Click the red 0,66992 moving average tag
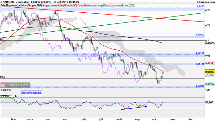This screenshot has width=215, height=121. click(210, 63)
